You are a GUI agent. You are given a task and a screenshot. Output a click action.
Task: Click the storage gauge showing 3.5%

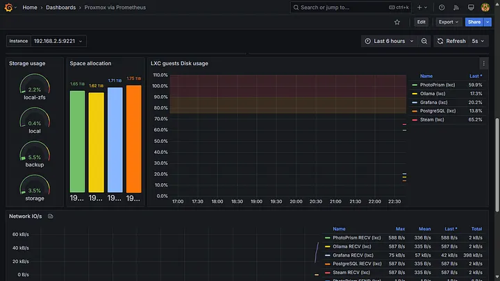pyautogui.click(x=35, y=187)
